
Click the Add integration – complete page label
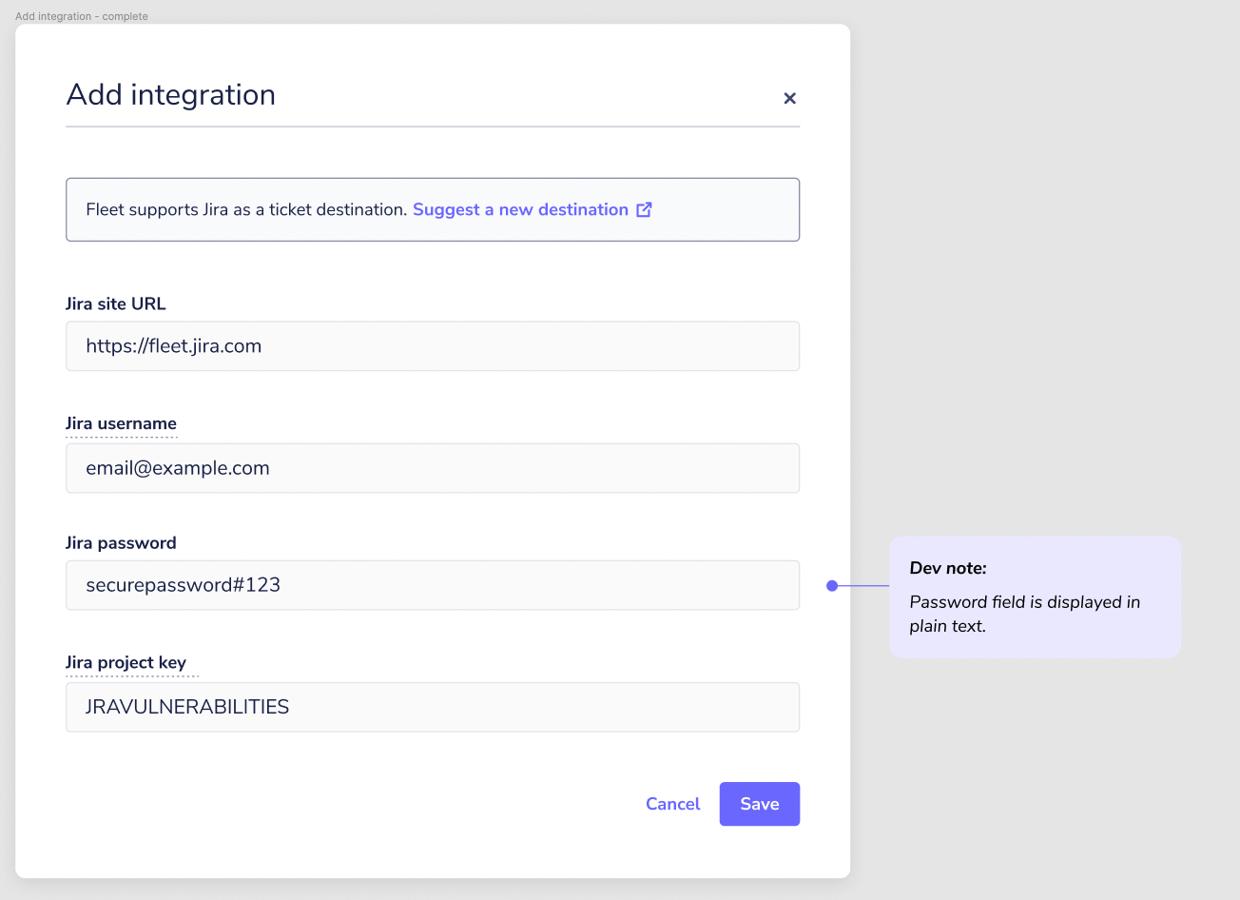[x=82, y=16]
